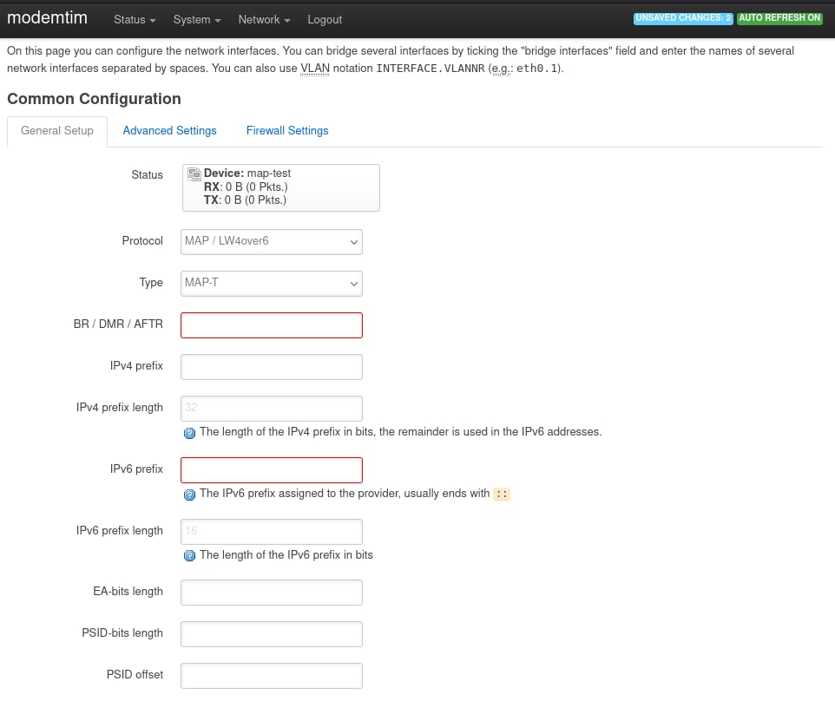Click help icon beside IPv6 prefix hint
The image size is (835, 701).
[x=189, y=495]
